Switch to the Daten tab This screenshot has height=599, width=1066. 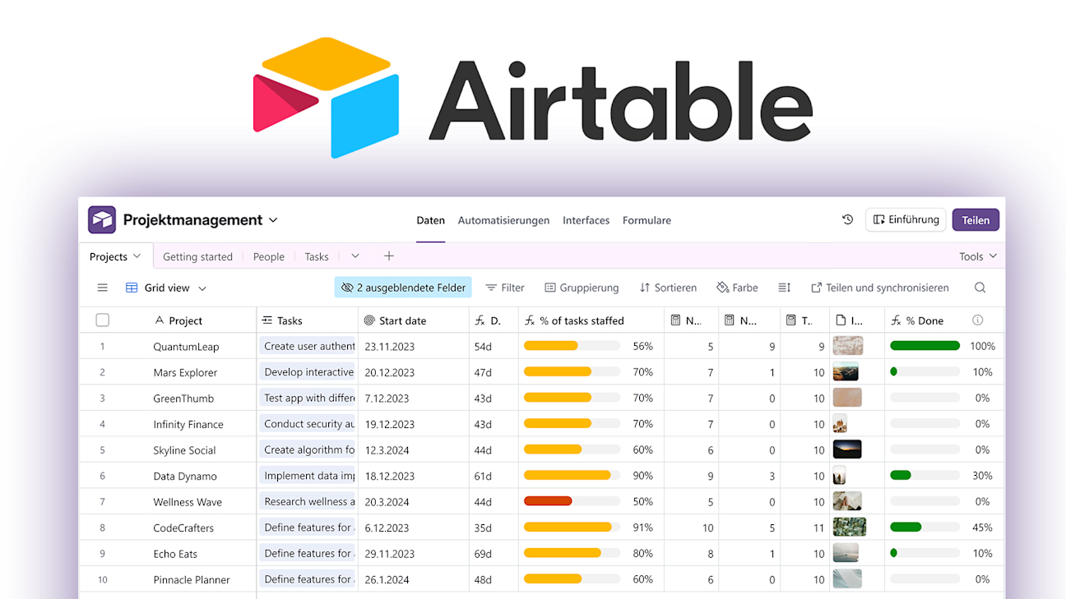pyautogui.click(x=430, y=220)
